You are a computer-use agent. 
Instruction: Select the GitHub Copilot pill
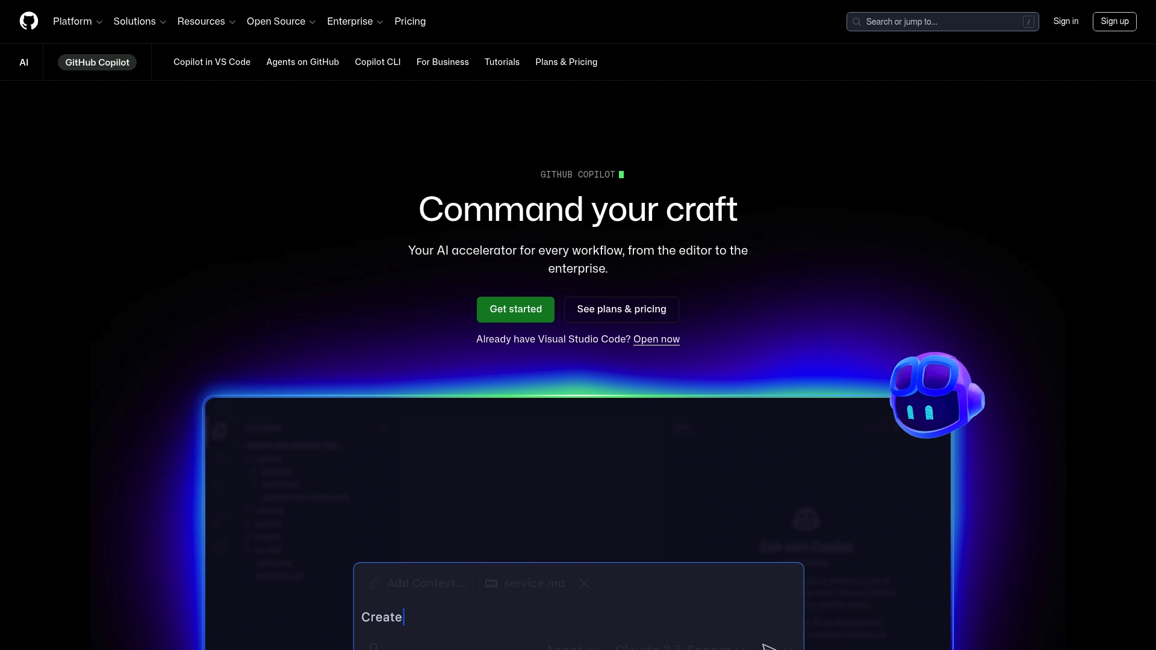click(97, 63)
